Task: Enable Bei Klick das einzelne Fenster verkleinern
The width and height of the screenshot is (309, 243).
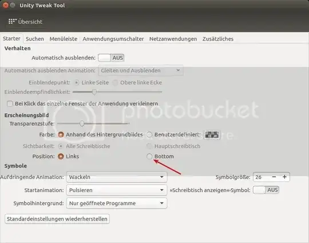Action: [10, 103]
